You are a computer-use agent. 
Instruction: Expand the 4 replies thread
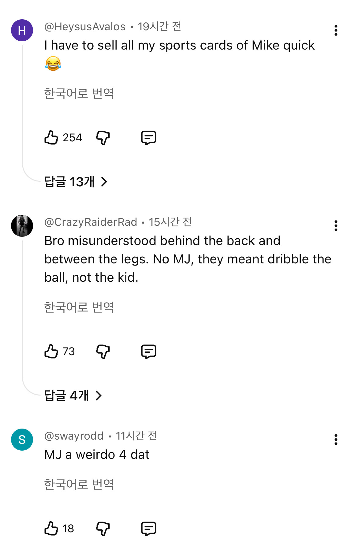[73, 396]
